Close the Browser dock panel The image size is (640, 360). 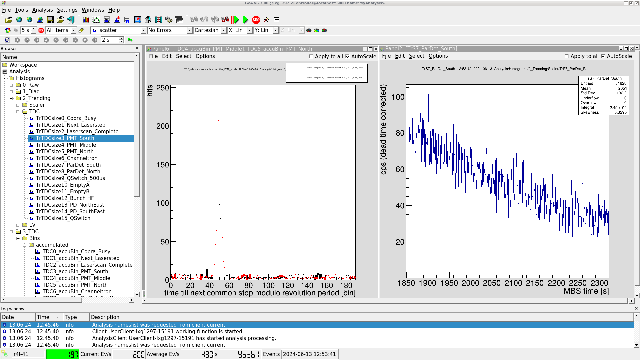tap(137, 48)
